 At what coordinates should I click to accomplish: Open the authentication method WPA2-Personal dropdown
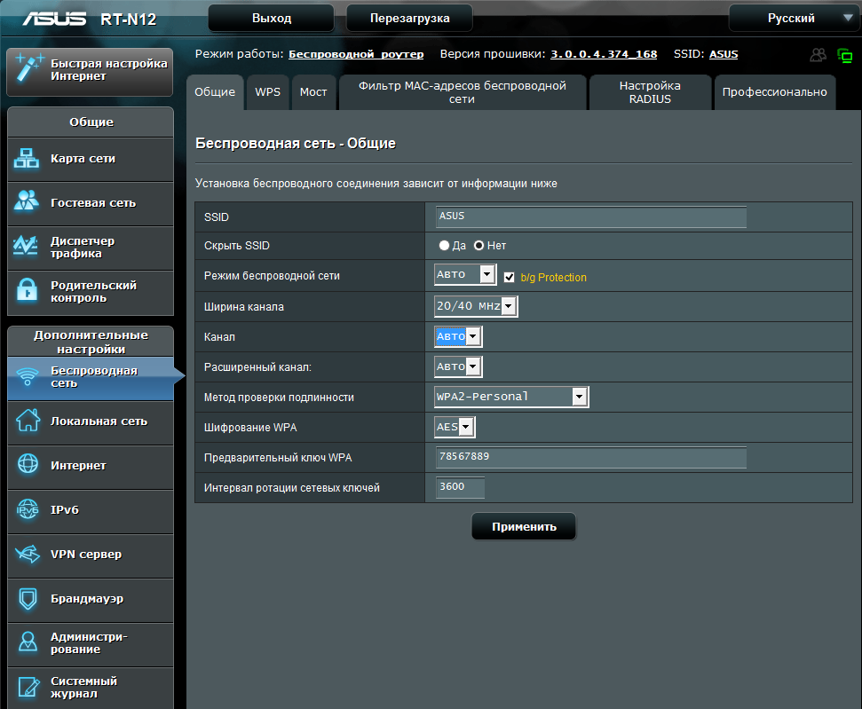511,397
